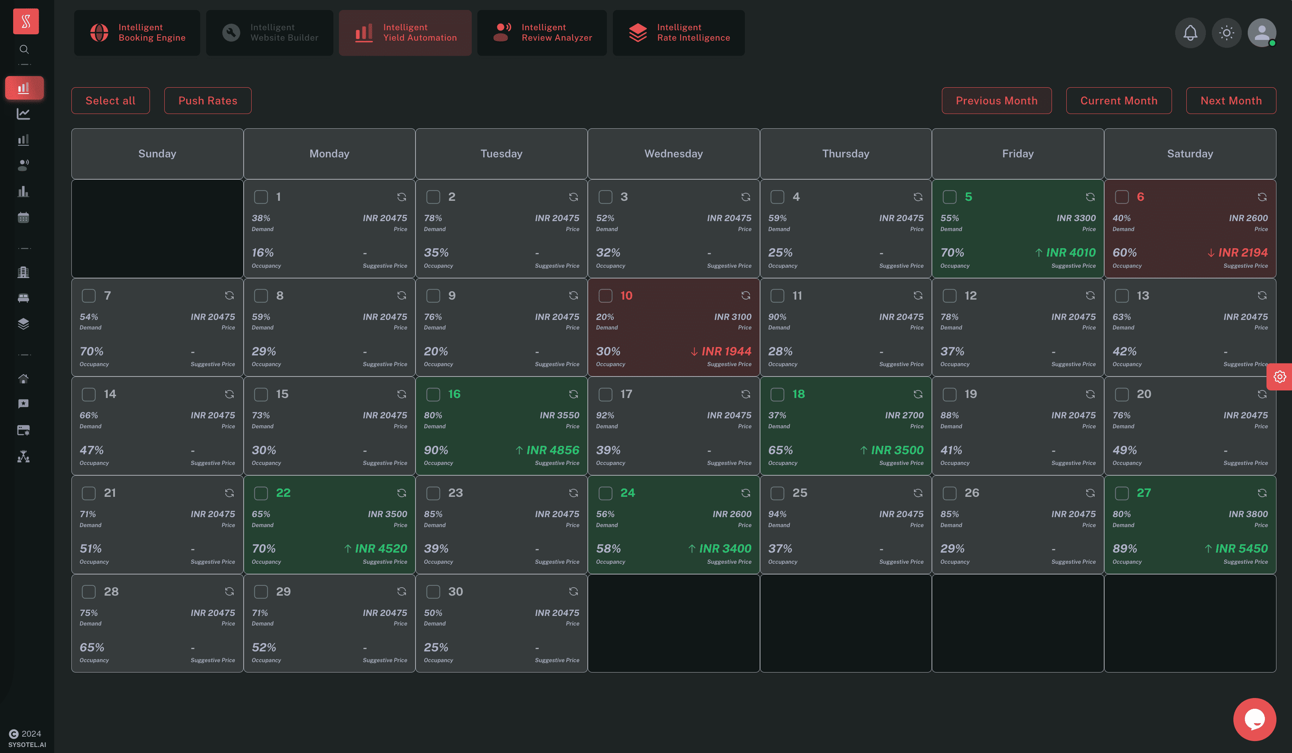Open the active red bar chart sidebar item
Screen dimensions: 1292x753
[24, 88]
